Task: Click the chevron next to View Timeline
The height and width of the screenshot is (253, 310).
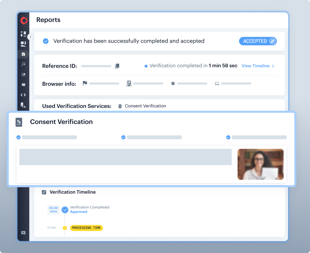Action: tap(273, 66)
